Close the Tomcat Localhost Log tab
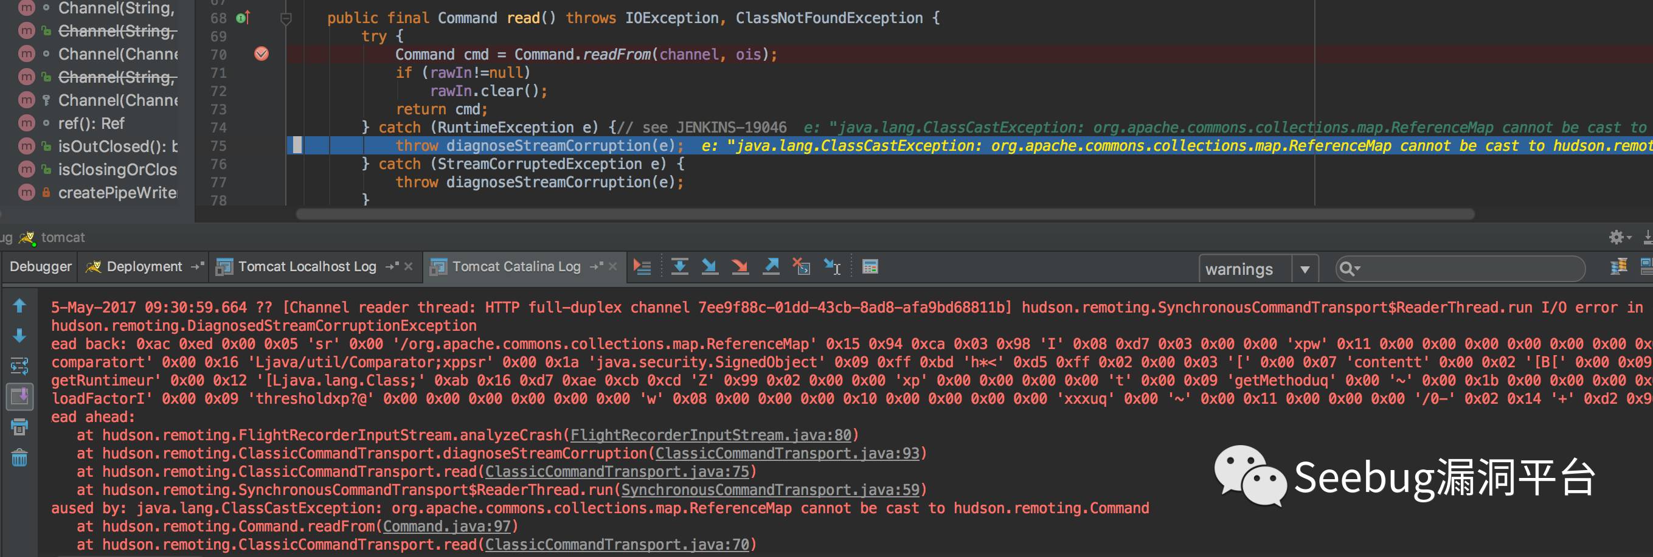 [x=408, y=266]
